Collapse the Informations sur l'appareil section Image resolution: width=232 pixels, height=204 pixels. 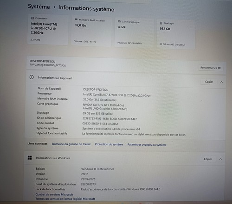(x=221, y=82)
